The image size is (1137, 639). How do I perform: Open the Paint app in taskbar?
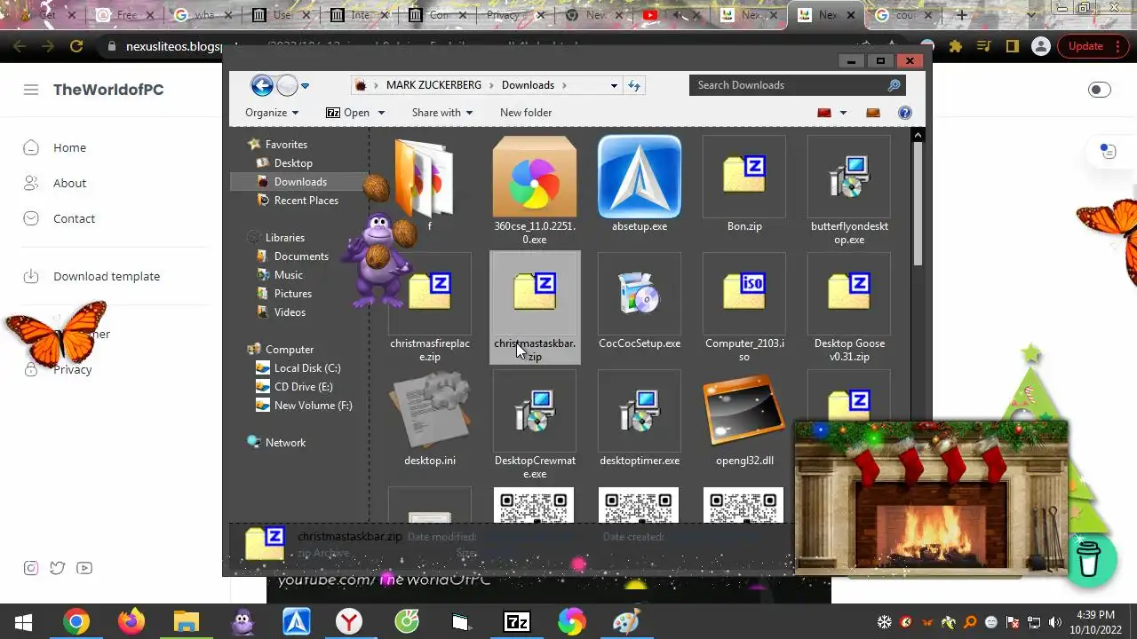point(626,621)
